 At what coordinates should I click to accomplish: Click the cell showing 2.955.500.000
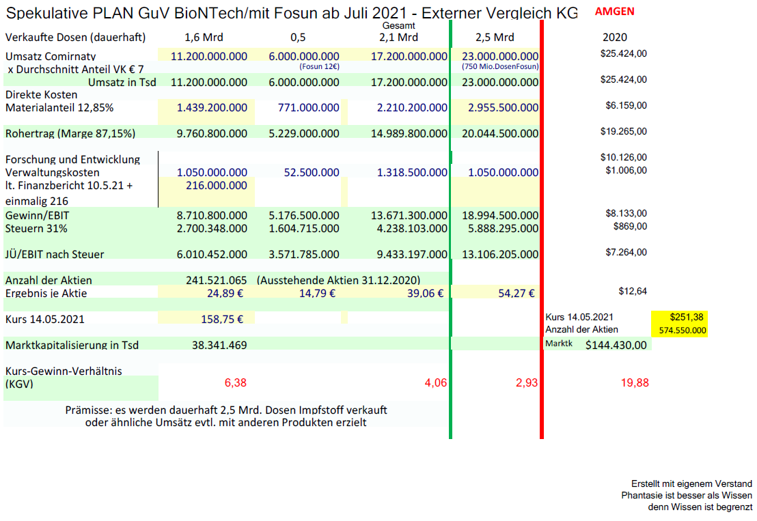pos(503,108)
